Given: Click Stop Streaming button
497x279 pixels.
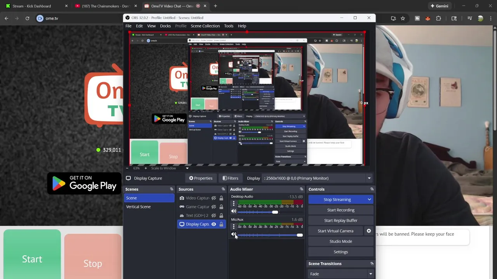Looking at the screenshot, I should pyautogui.click(x=337, y=200).
